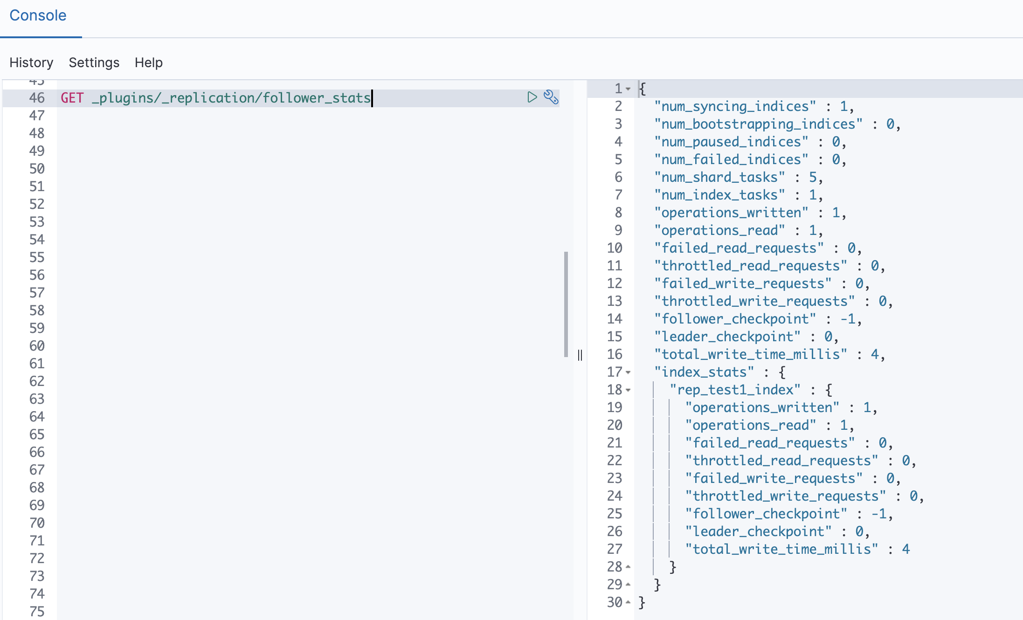Run the follower_stats request with play icon
The height and width of the screenshot is (620, 1023).
(532, 97)
